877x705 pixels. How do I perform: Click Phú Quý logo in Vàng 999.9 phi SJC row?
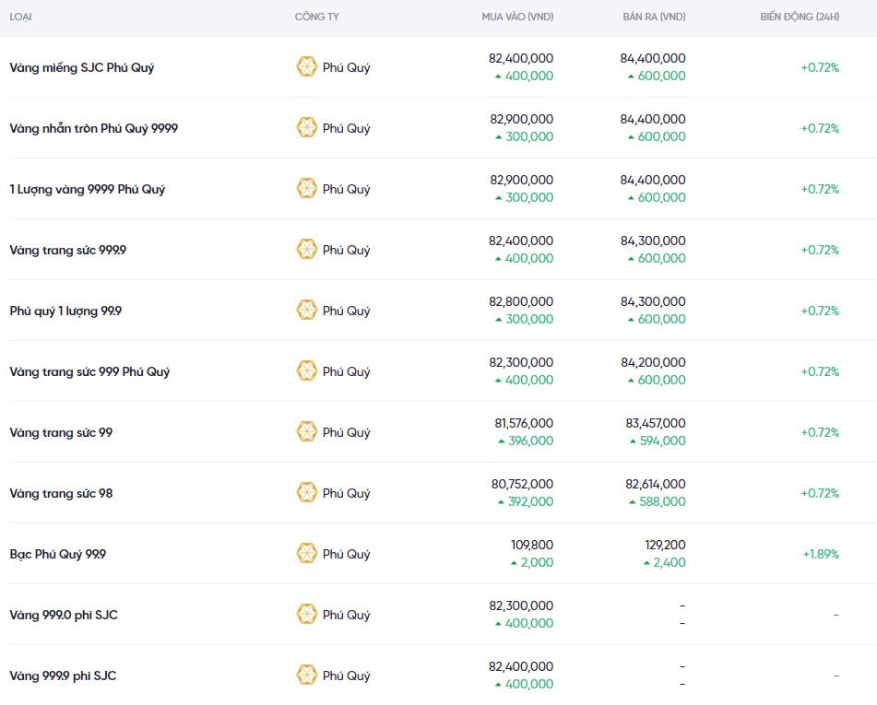(306, 676)
